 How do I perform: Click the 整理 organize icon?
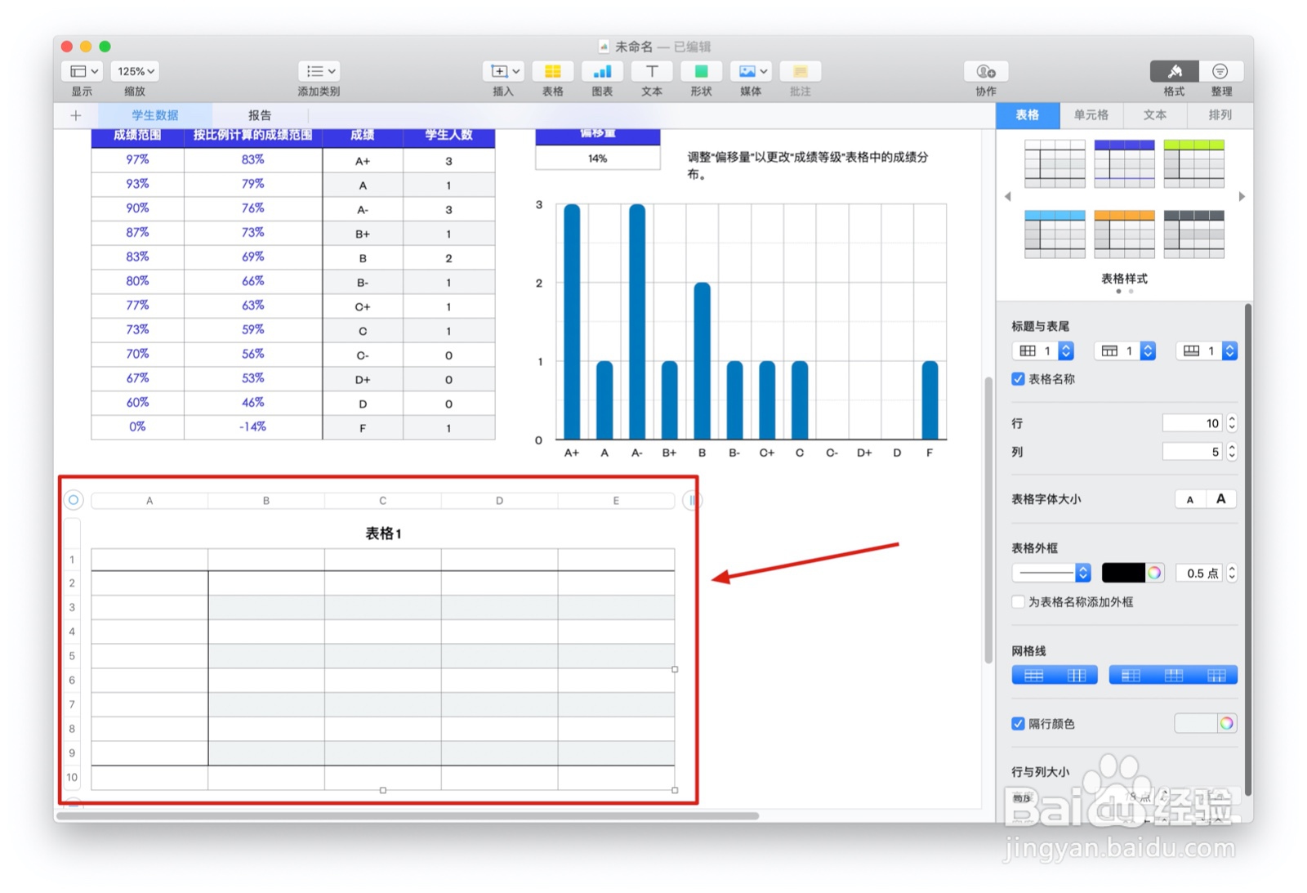1220,72
